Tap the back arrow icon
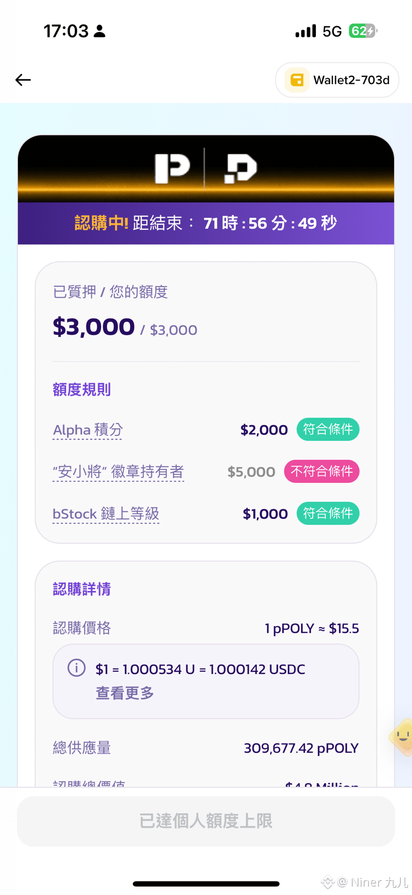 23,80
